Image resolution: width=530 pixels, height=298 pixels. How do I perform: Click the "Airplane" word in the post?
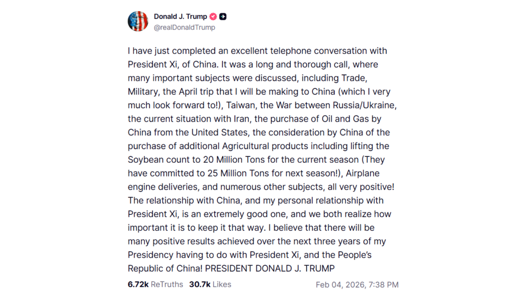tap(362, 173)
